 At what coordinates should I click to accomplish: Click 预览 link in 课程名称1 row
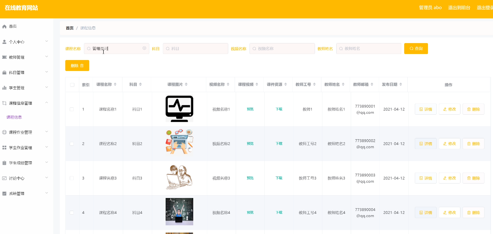(250, 109)
